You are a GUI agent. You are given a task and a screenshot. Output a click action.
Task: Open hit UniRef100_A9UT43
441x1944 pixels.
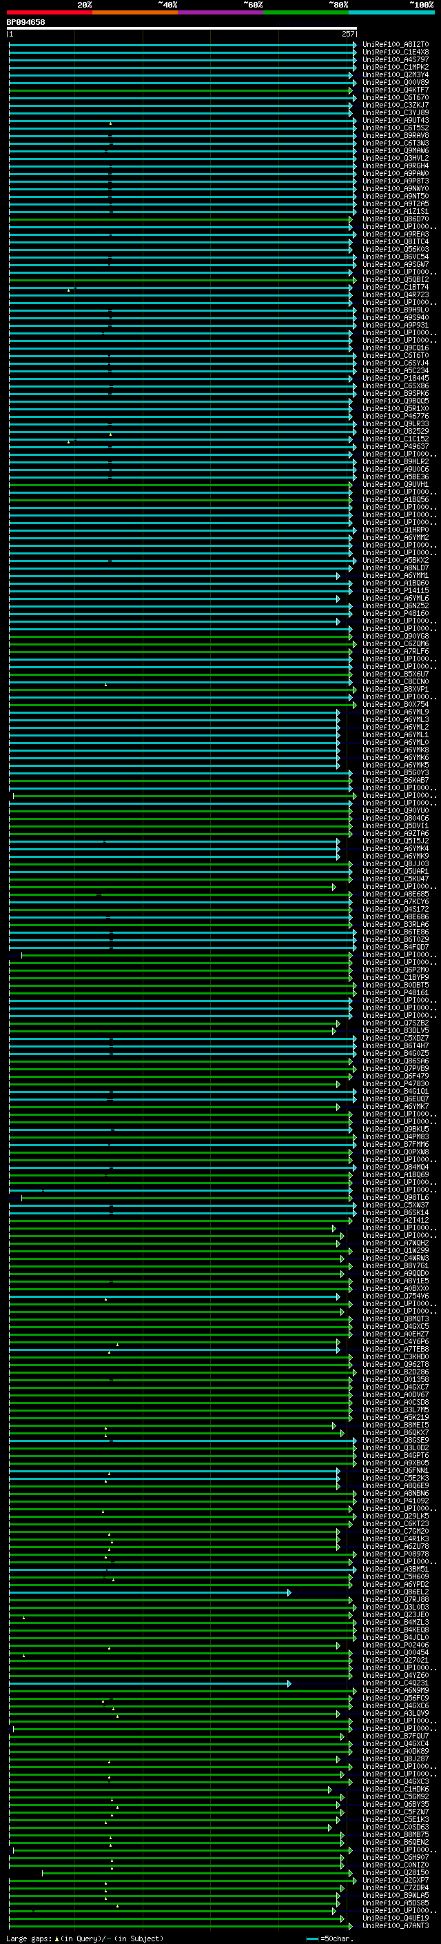coord(396,120)
